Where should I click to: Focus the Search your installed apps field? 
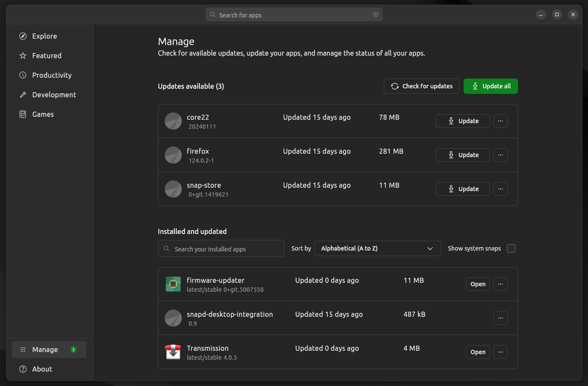[221, 249]
